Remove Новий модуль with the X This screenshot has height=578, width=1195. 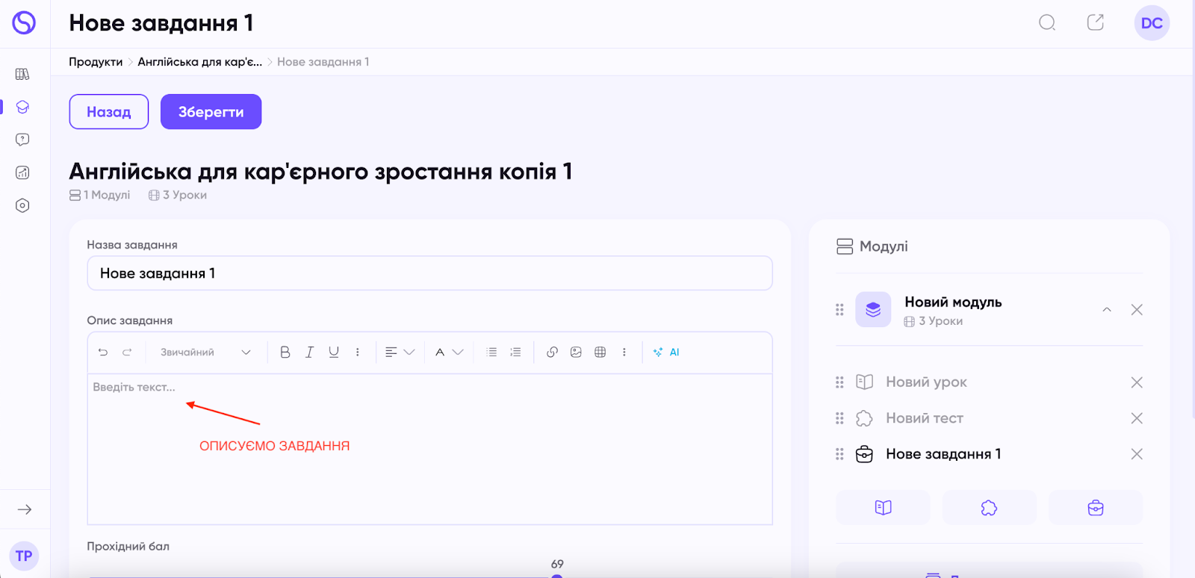point(1137,309)
